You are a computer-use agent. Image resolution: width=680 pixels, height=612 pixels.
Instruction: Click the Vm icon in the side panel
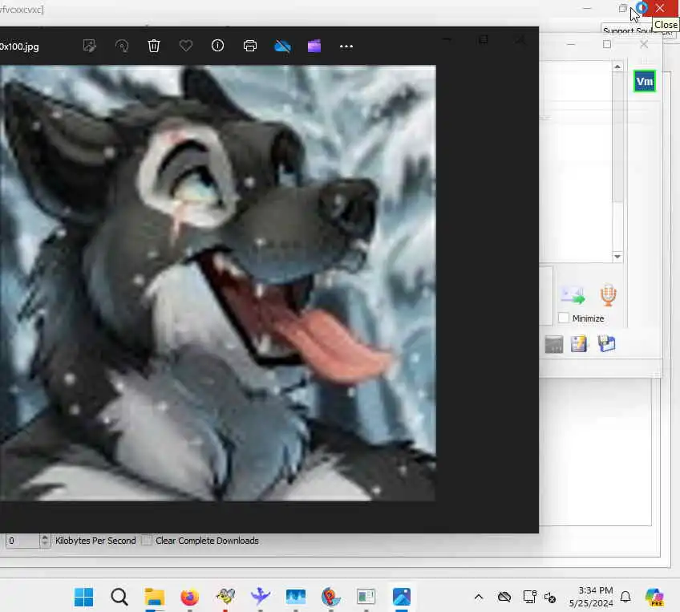[645, 81]
